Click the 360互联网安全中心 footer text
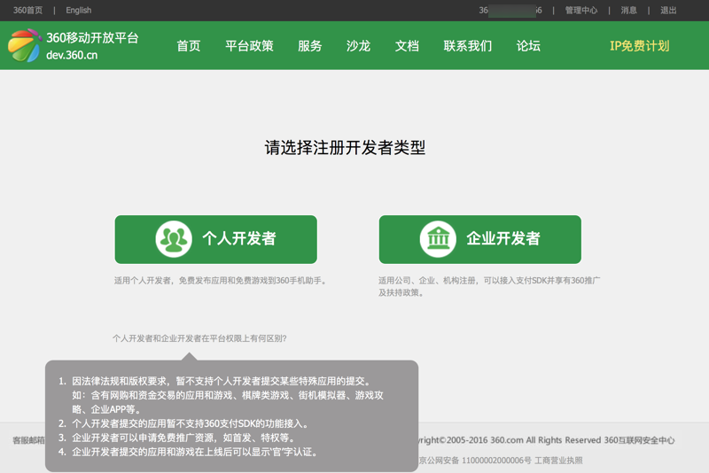The height and width of the screenshot is (473, 709). tap(639, 440)
